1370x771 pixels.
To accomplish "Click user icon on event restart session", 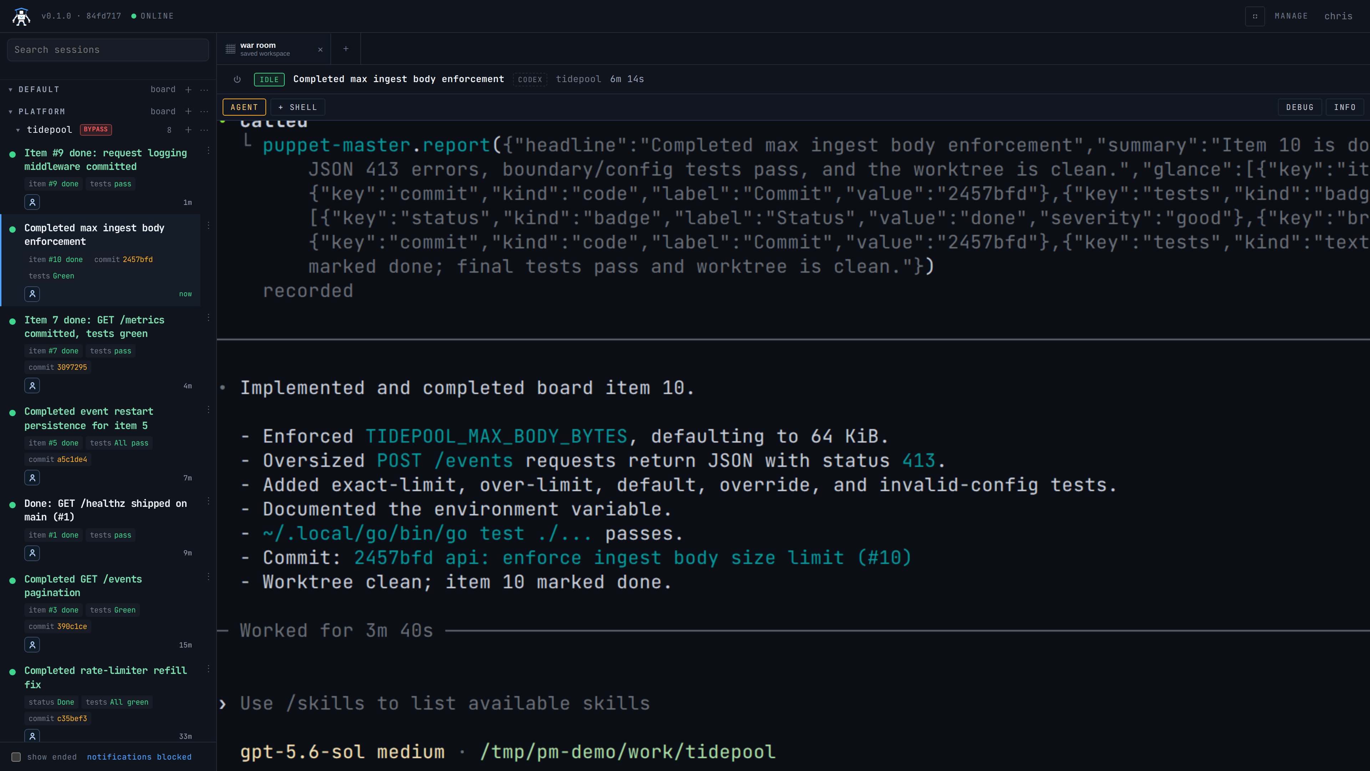I will click(32, 478).
